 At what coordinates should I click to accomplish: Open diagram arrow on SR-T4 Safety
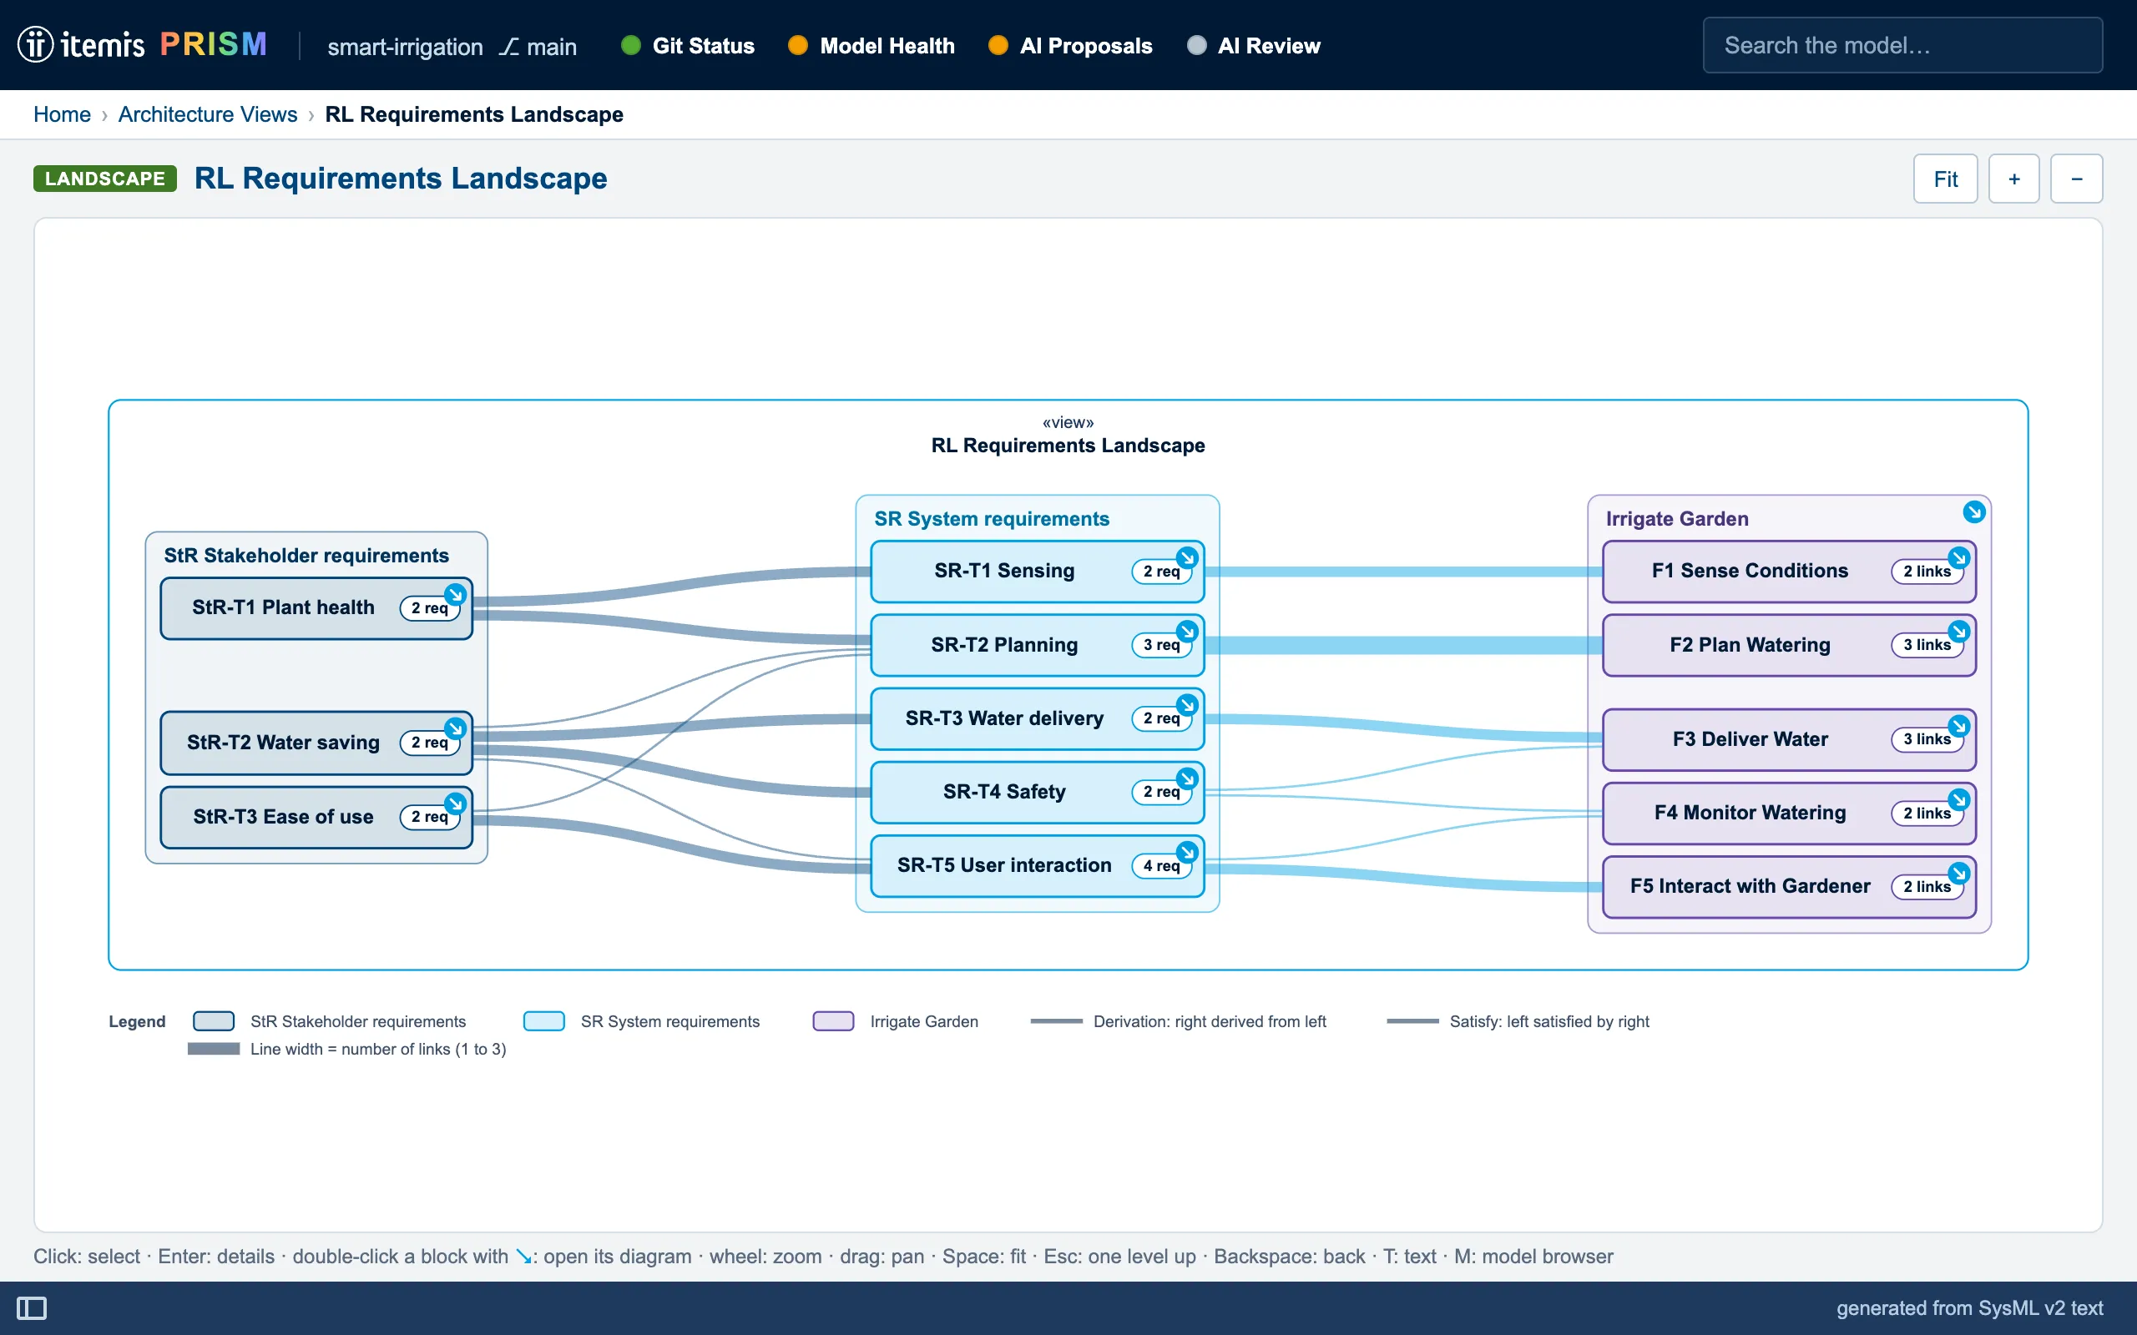pos(1188,778)
